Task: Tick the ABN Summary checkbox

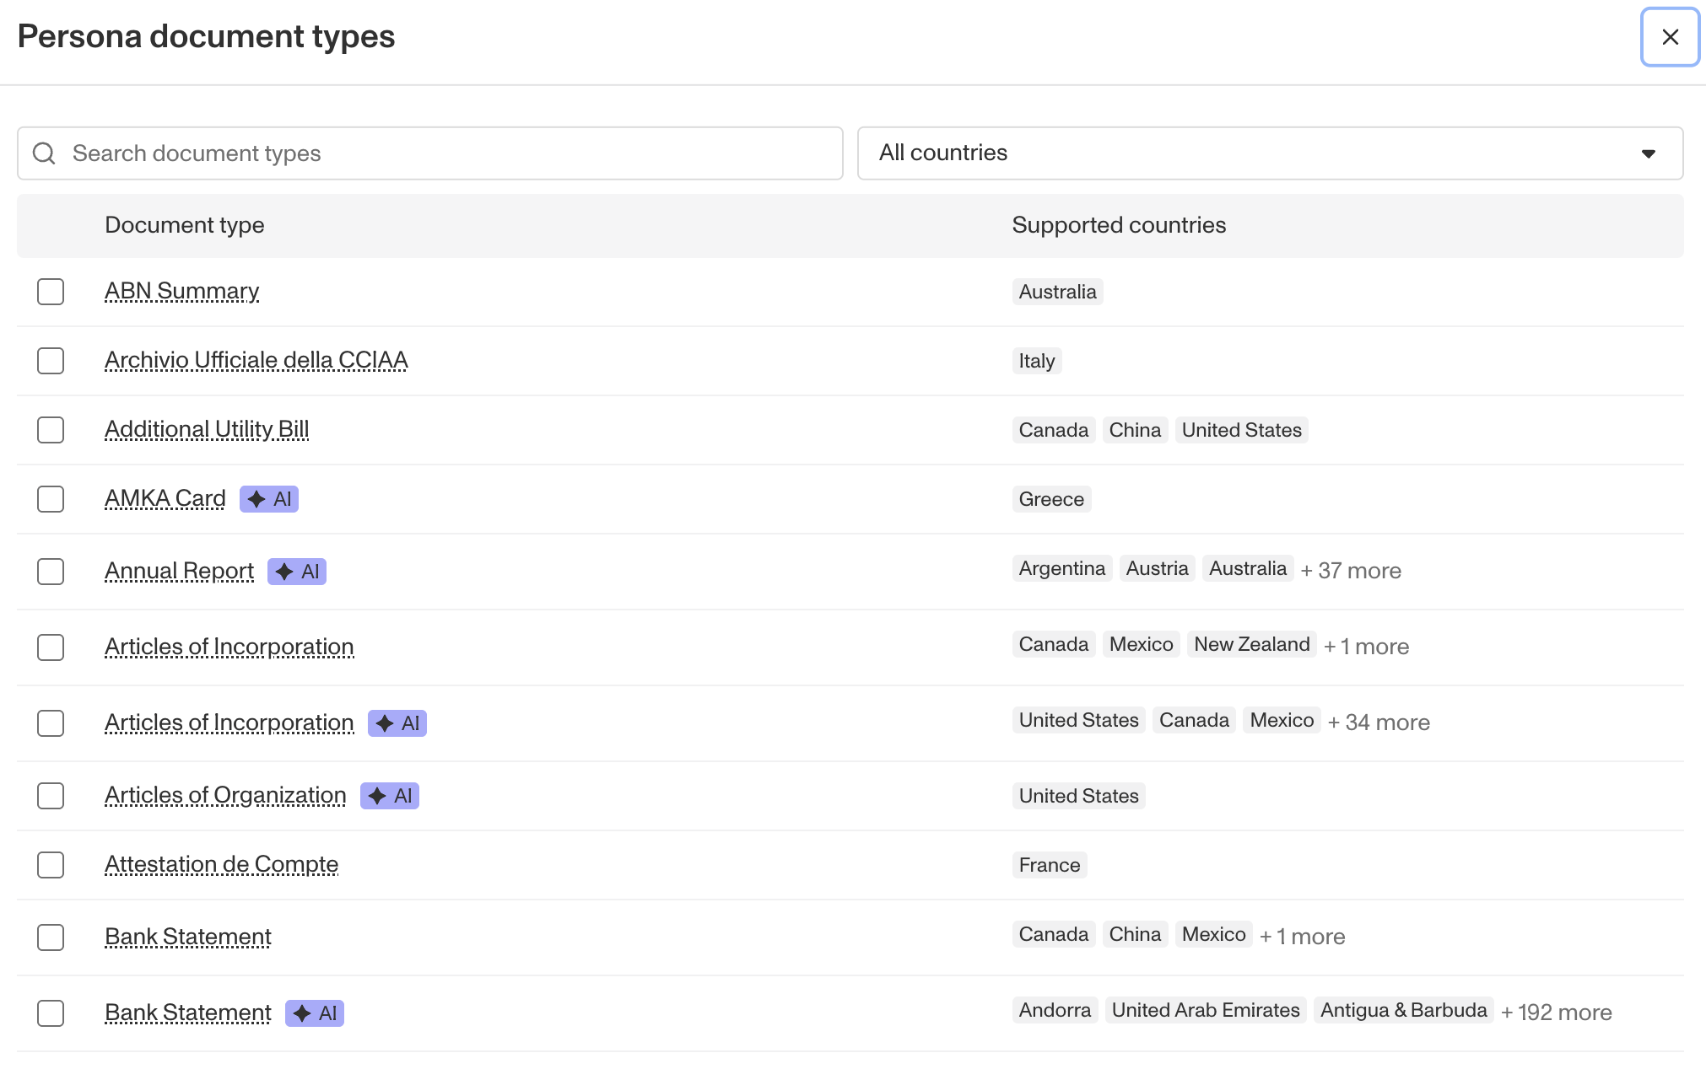Action: (x=51, y=292)
